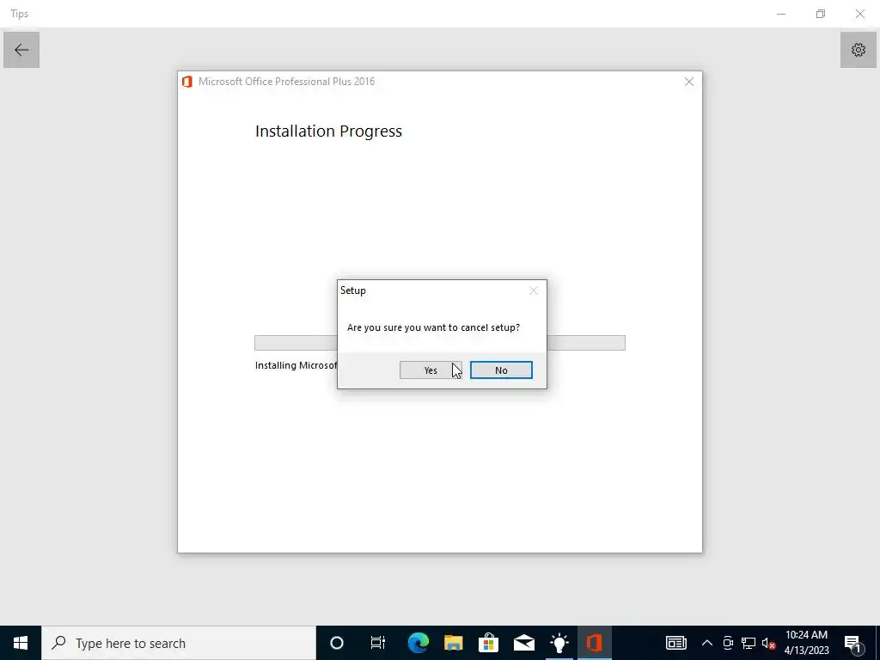Open File Explorer from the taskbar
The width and height of the screenshot is (880, 660).
(454, 643)
